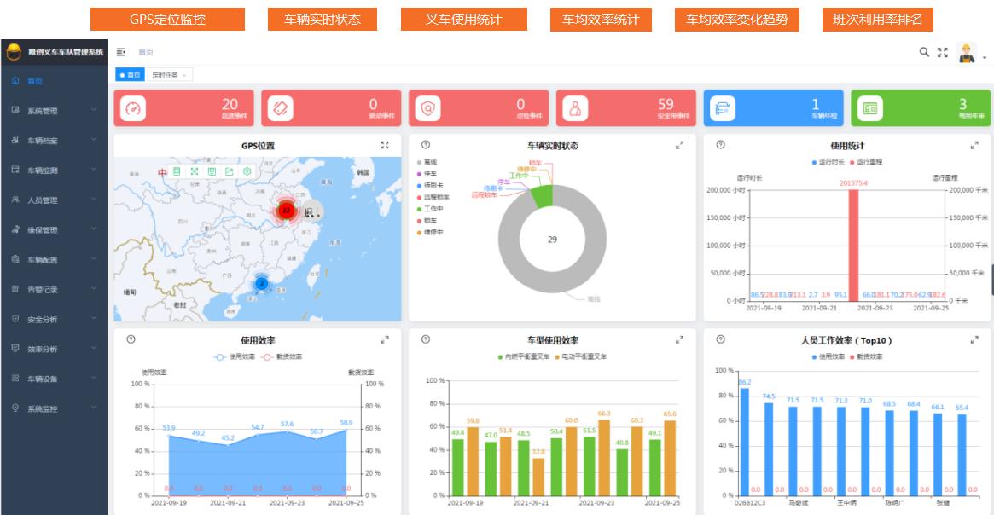Expand 车辆档案 sidebar chevron
994x515 pixels.
(94, 139)
